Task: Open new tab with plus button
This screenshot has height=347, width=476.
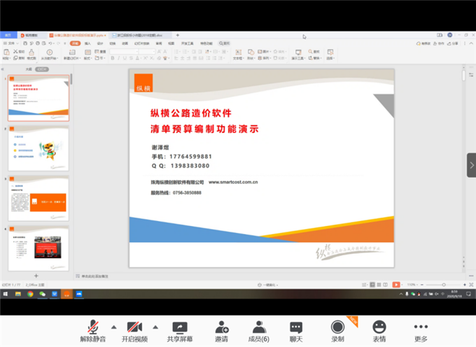Action: [178, 35]
